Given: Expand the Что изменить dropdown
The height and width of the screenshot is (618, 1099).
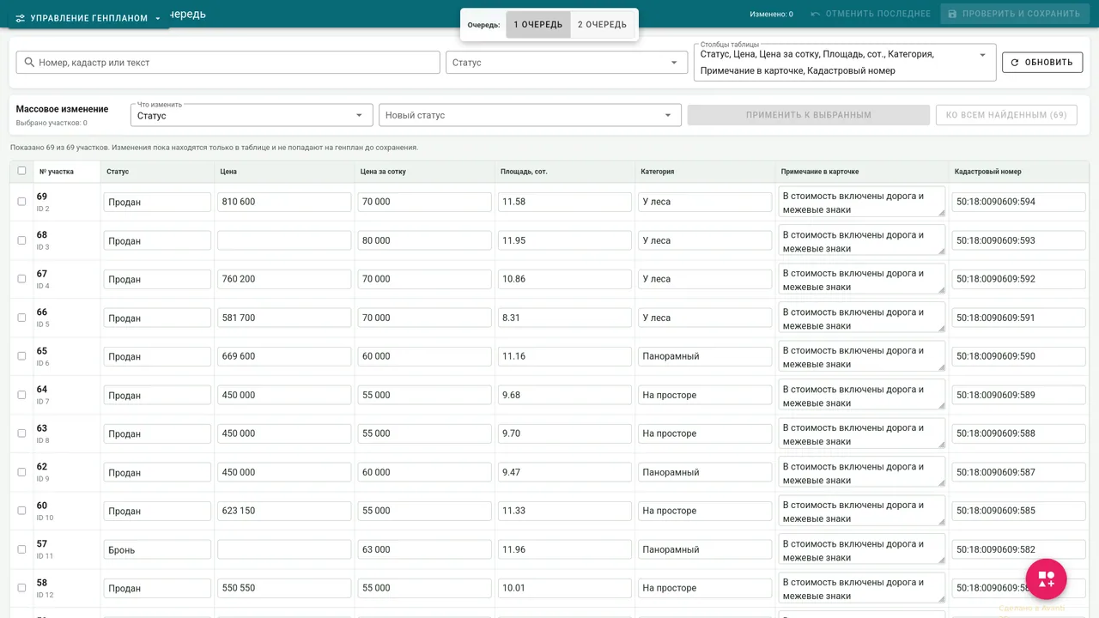Looking at the screenshot, I should [x=252, y=115].
